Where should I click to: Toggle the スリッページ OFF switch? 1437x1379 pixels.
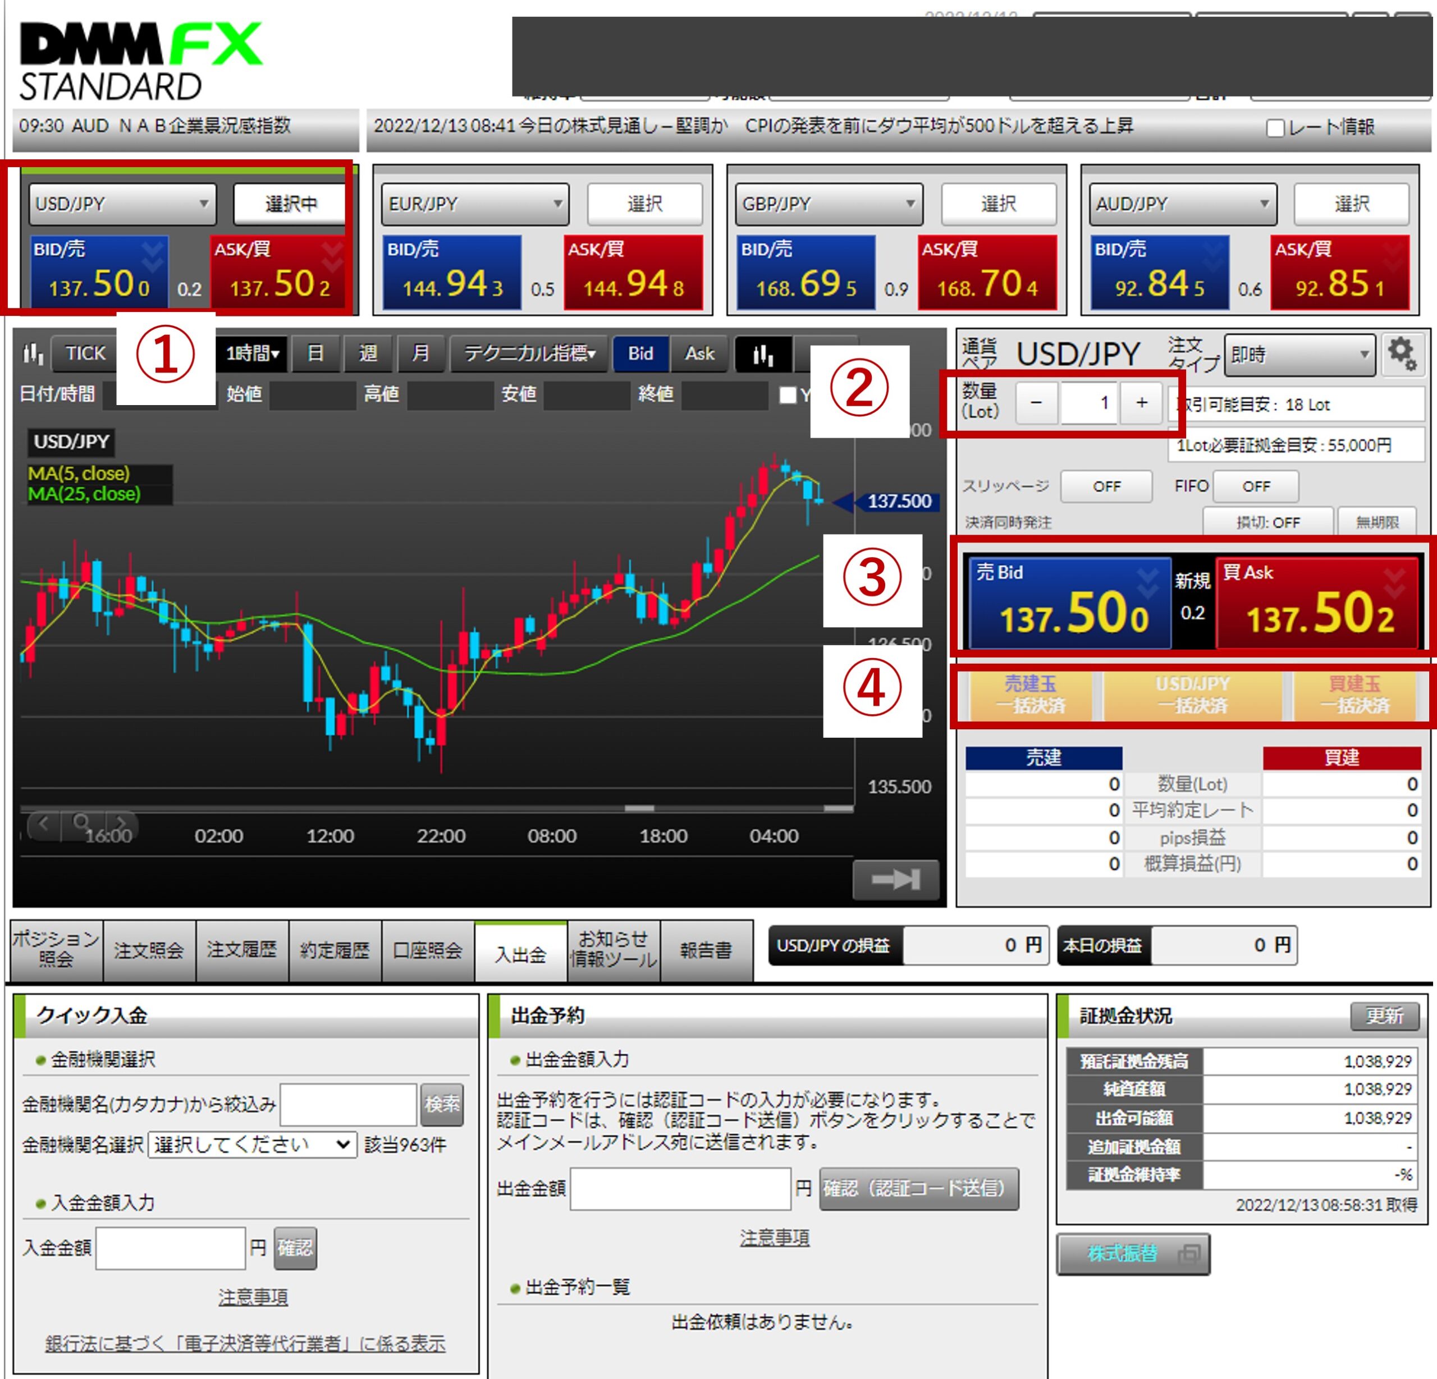1106,486
